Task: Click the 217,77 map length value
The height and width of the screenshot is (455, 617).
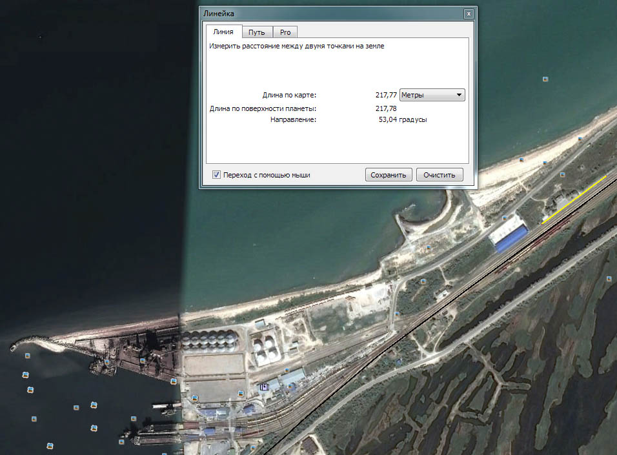Action: pyautogui.click(x=385, y=95)
